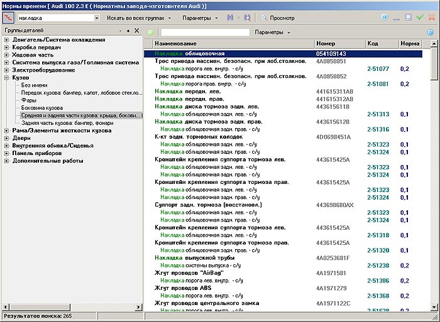Viewport: 440px width, 322px height.
Task: Click the blue round icon above scrollbar
Action: pyautogui.click(x=430, y=32)
